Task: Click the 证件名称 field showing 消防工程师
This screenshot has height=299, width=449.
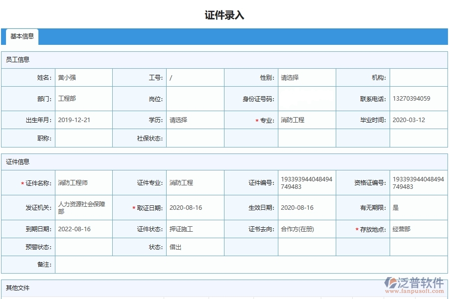Action: coord(84,182)
